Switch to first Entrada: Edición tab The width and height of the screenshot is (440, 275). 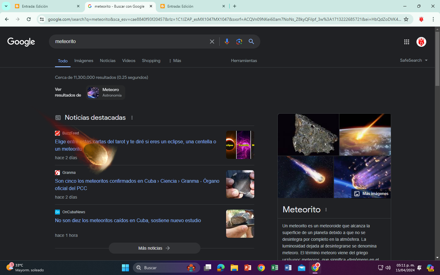(47, 6)
